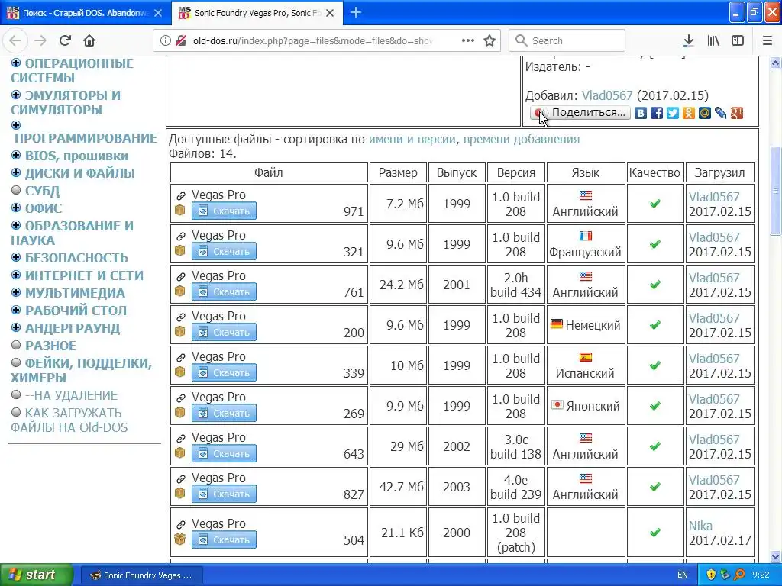Open a new browser tab
Image resolution: width=782 pixels, height=586 pixels.
(x=356, y=12)
